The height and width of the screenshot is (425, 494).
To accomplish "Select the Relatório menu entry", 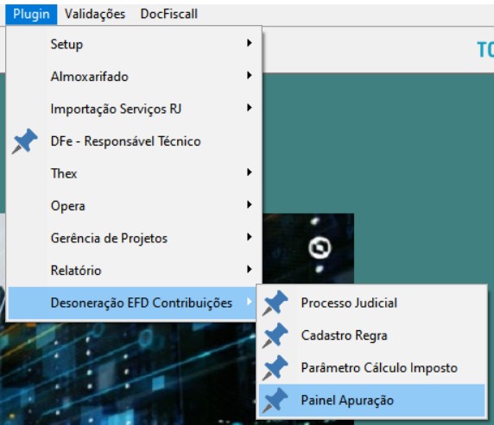I will click(x=134, y=271).
